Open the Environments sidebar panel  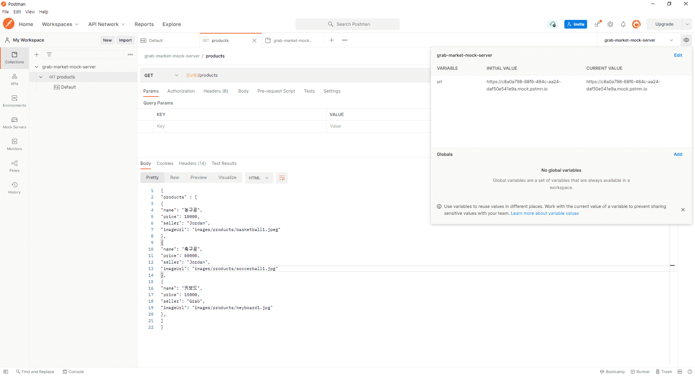(x=14, y=101)
